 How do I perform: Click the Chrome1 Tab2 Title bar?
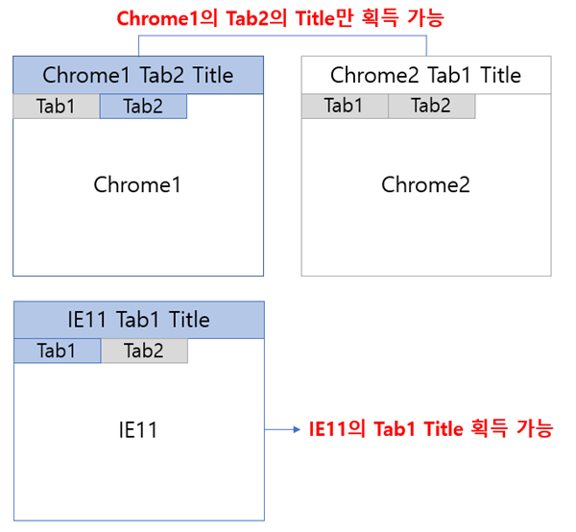[x=138, y=75]
